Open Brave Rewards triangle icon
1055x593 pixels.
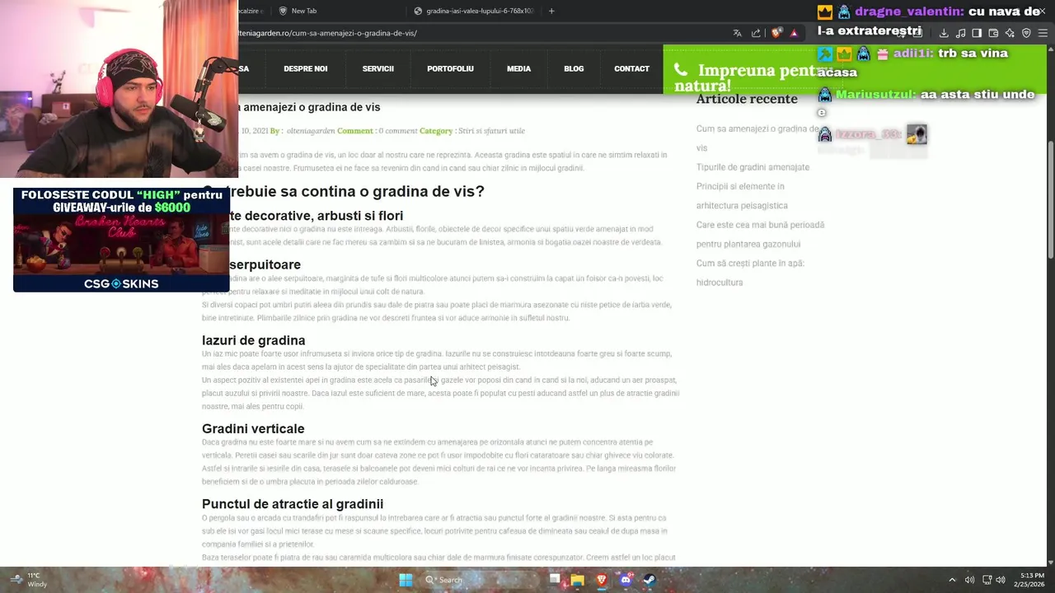click(x=794, y=33)
